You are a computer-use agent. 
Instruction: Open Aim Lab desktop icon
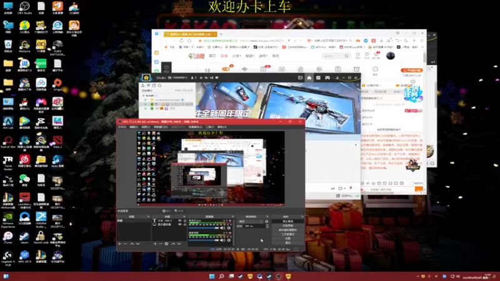(x=8, y=122)
